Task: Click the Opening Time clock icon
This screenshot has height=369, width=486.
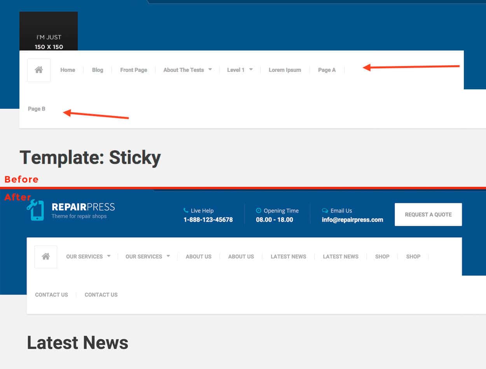Action: pyautogui.click(x=259, y=211)
